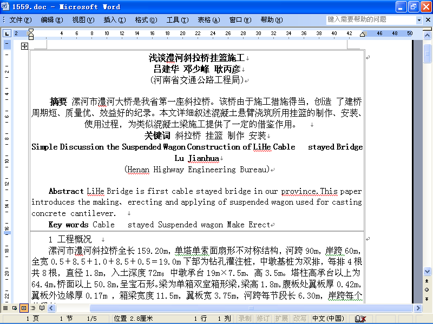Restore down the Word window
This screenshot has width=433, height=324.
click(414, 6)
